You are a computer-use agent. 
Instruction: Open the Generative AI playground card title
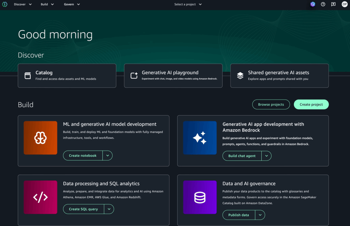click(170, 73)
